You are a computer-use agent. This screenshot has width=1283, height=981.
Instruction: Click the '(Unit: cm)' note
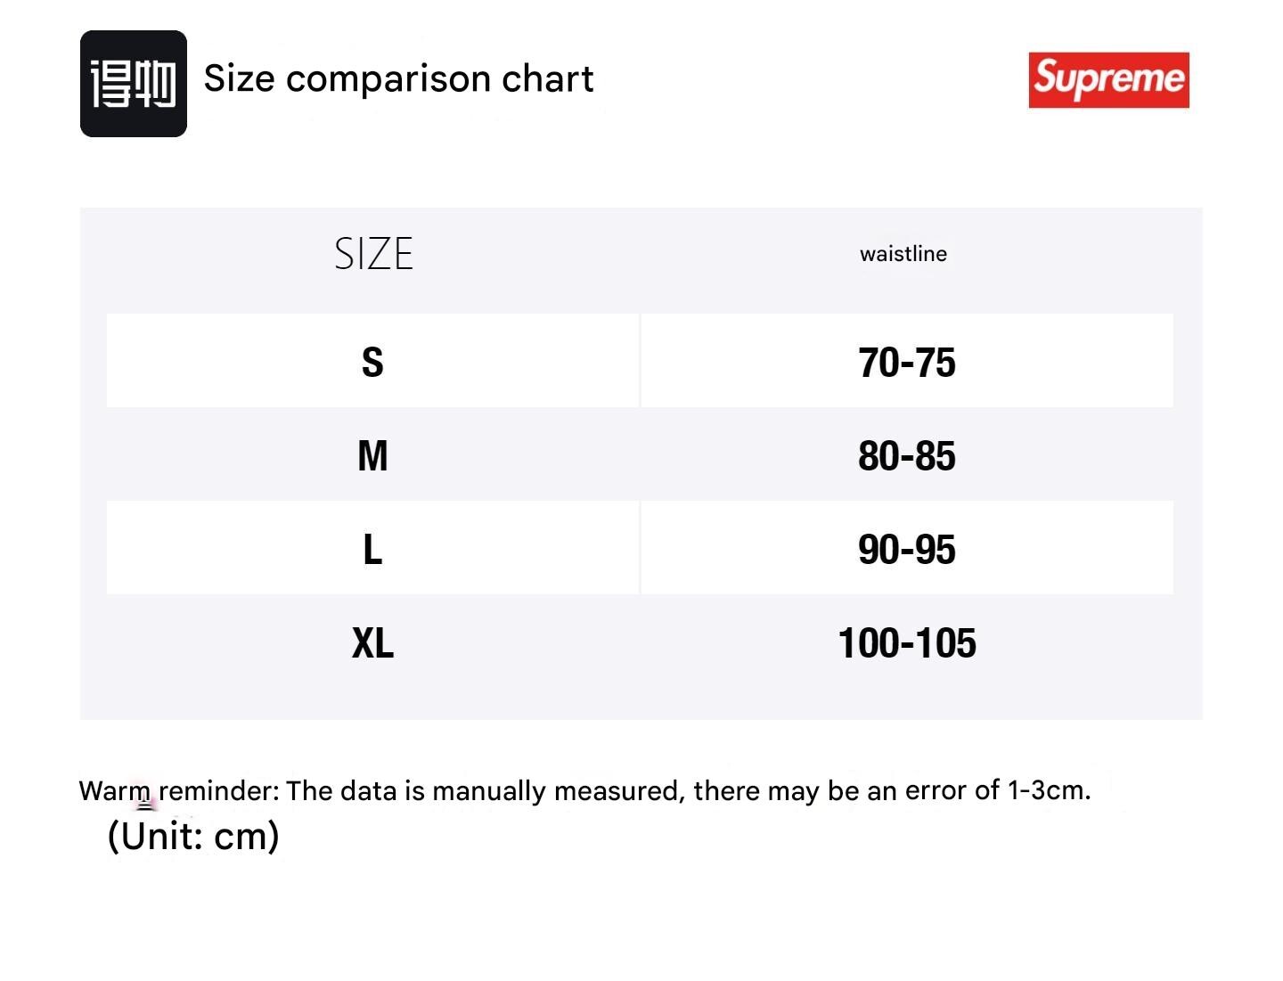click(x=192, y=836)
